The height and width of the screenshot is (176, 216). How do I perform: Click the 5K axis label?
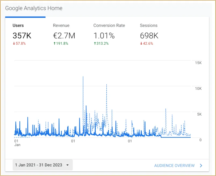coord(199,114)
